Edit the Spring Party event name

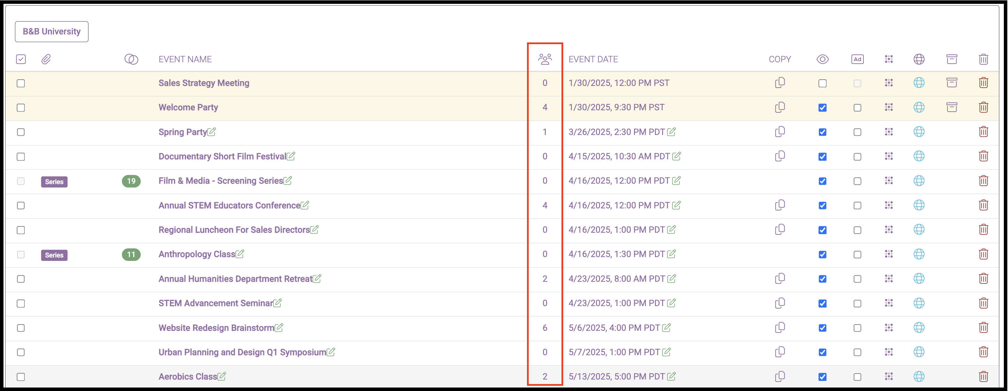click(212, 132)
